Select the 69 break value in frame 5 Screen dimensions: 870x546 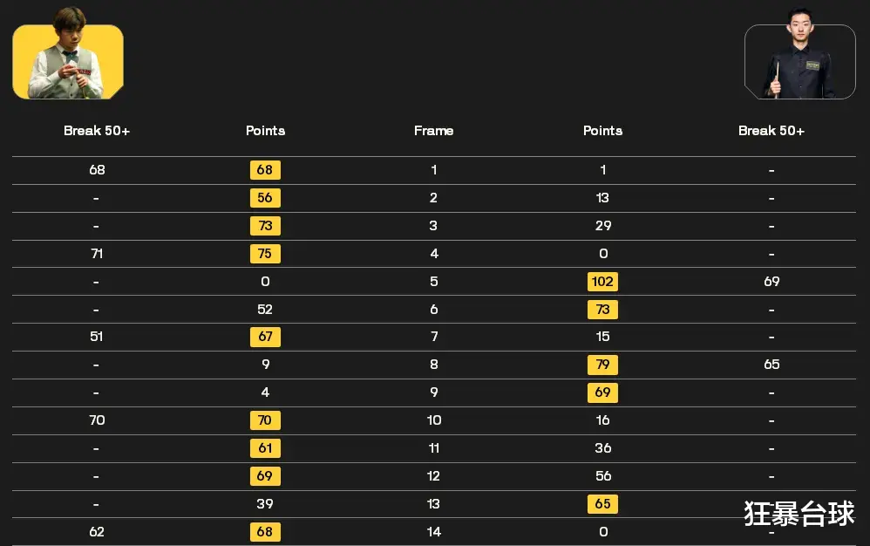pos(771,282)
